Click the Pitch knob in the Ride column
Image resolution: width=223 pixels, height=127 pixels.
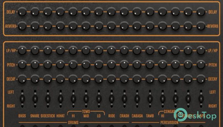(x=111, y=64)
